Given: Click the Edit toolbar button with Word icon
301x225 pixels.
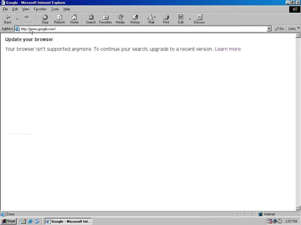Looking at the screenshot, I should (181, 19).
